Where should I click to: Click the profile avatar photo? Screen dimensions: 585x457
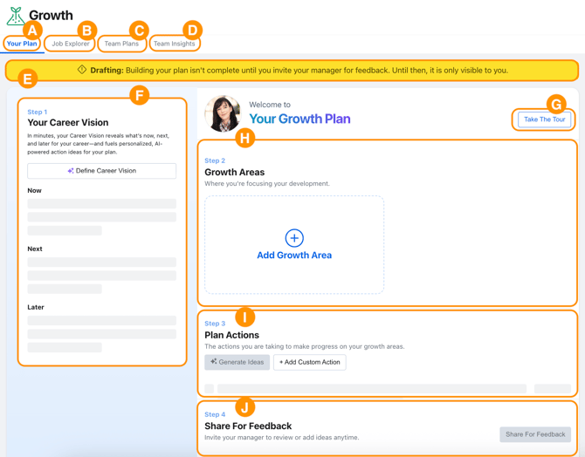[222, 113]
